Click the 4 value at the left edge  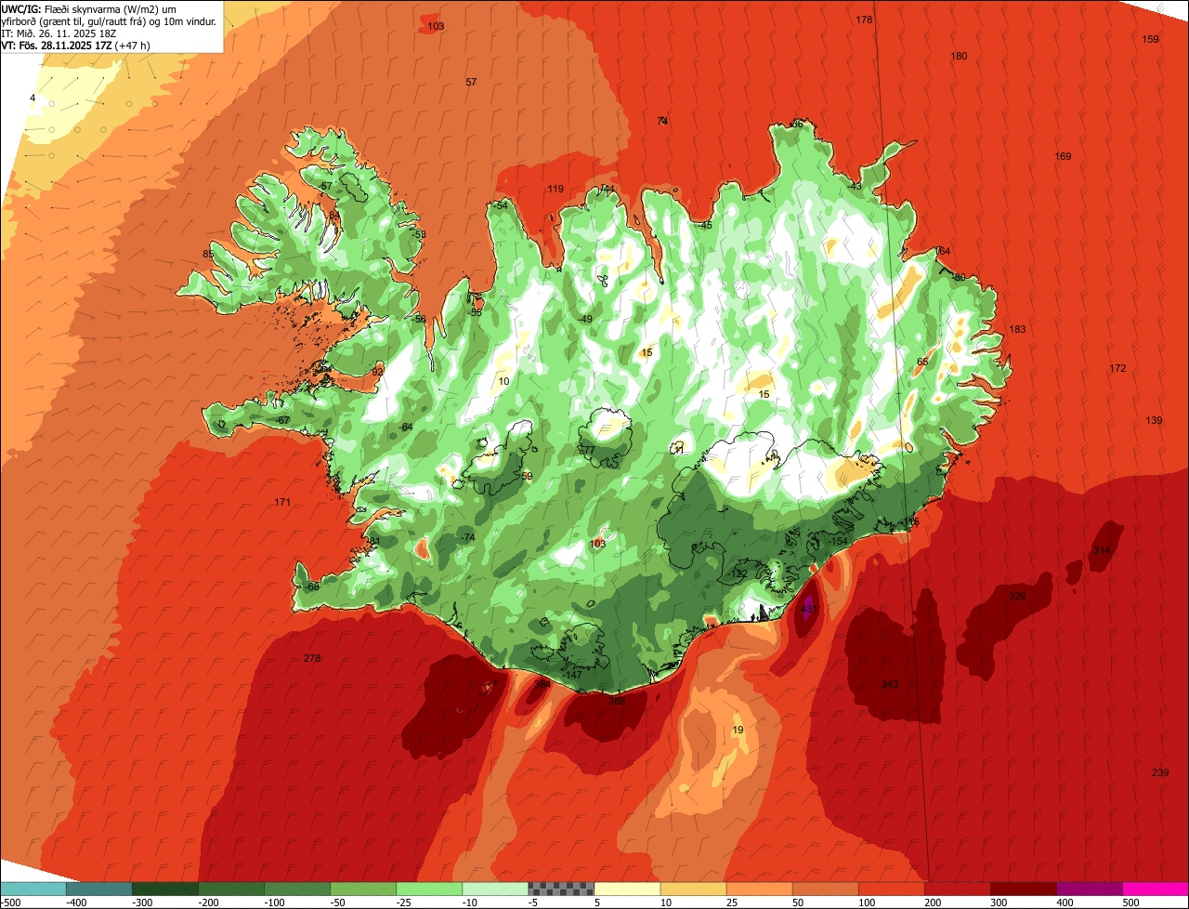point(33,98)
